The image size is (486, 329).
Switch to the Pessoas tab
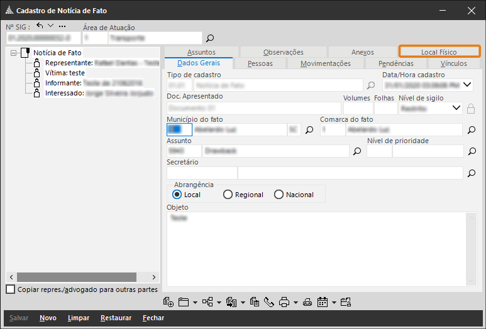click(260, 63)
